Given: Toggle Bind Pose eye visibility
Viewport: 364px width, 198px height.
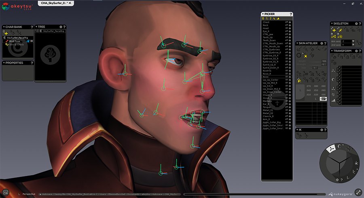Looking at the screenshot, I should pos(32,41).
